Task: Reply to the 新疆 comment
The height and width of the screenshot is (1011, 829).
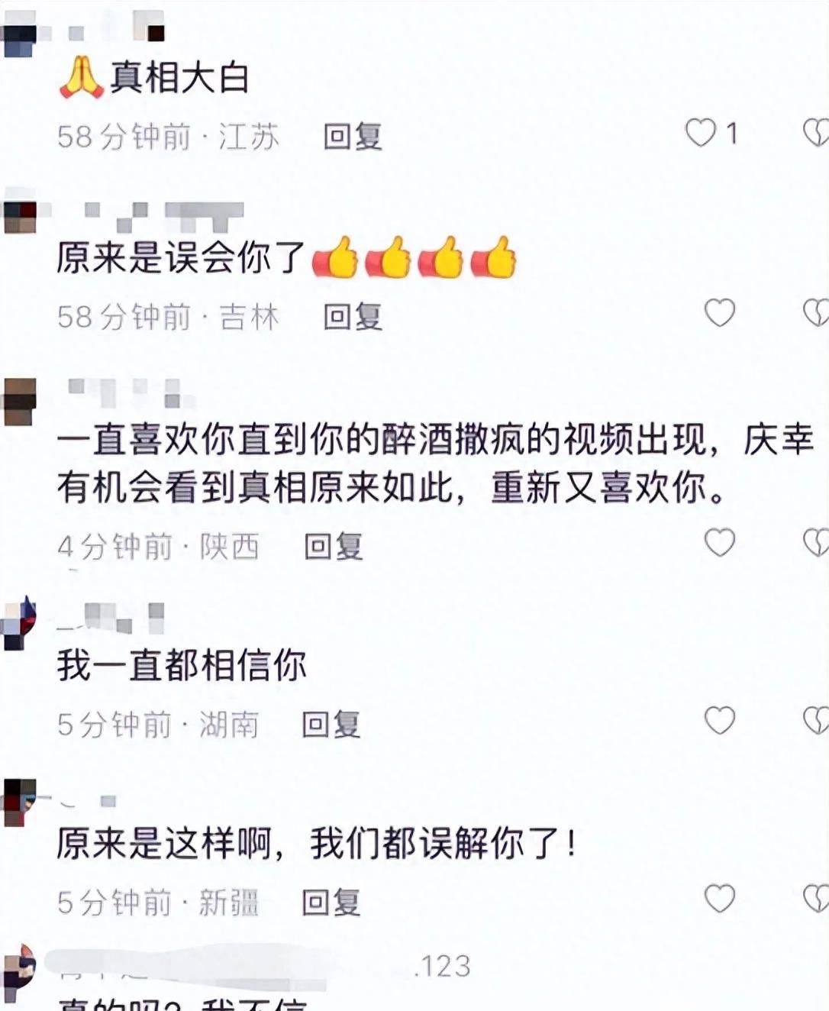Action: 331,903
